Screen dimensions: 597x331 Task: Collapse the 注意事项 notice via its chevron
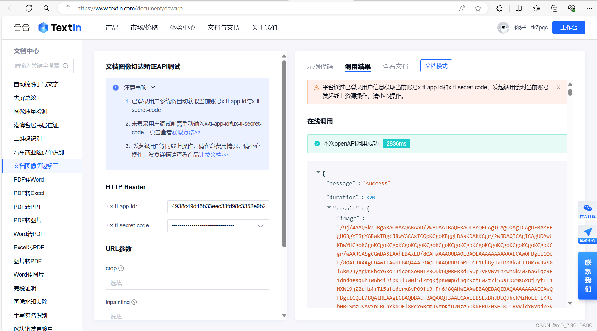tap(153, 87)
